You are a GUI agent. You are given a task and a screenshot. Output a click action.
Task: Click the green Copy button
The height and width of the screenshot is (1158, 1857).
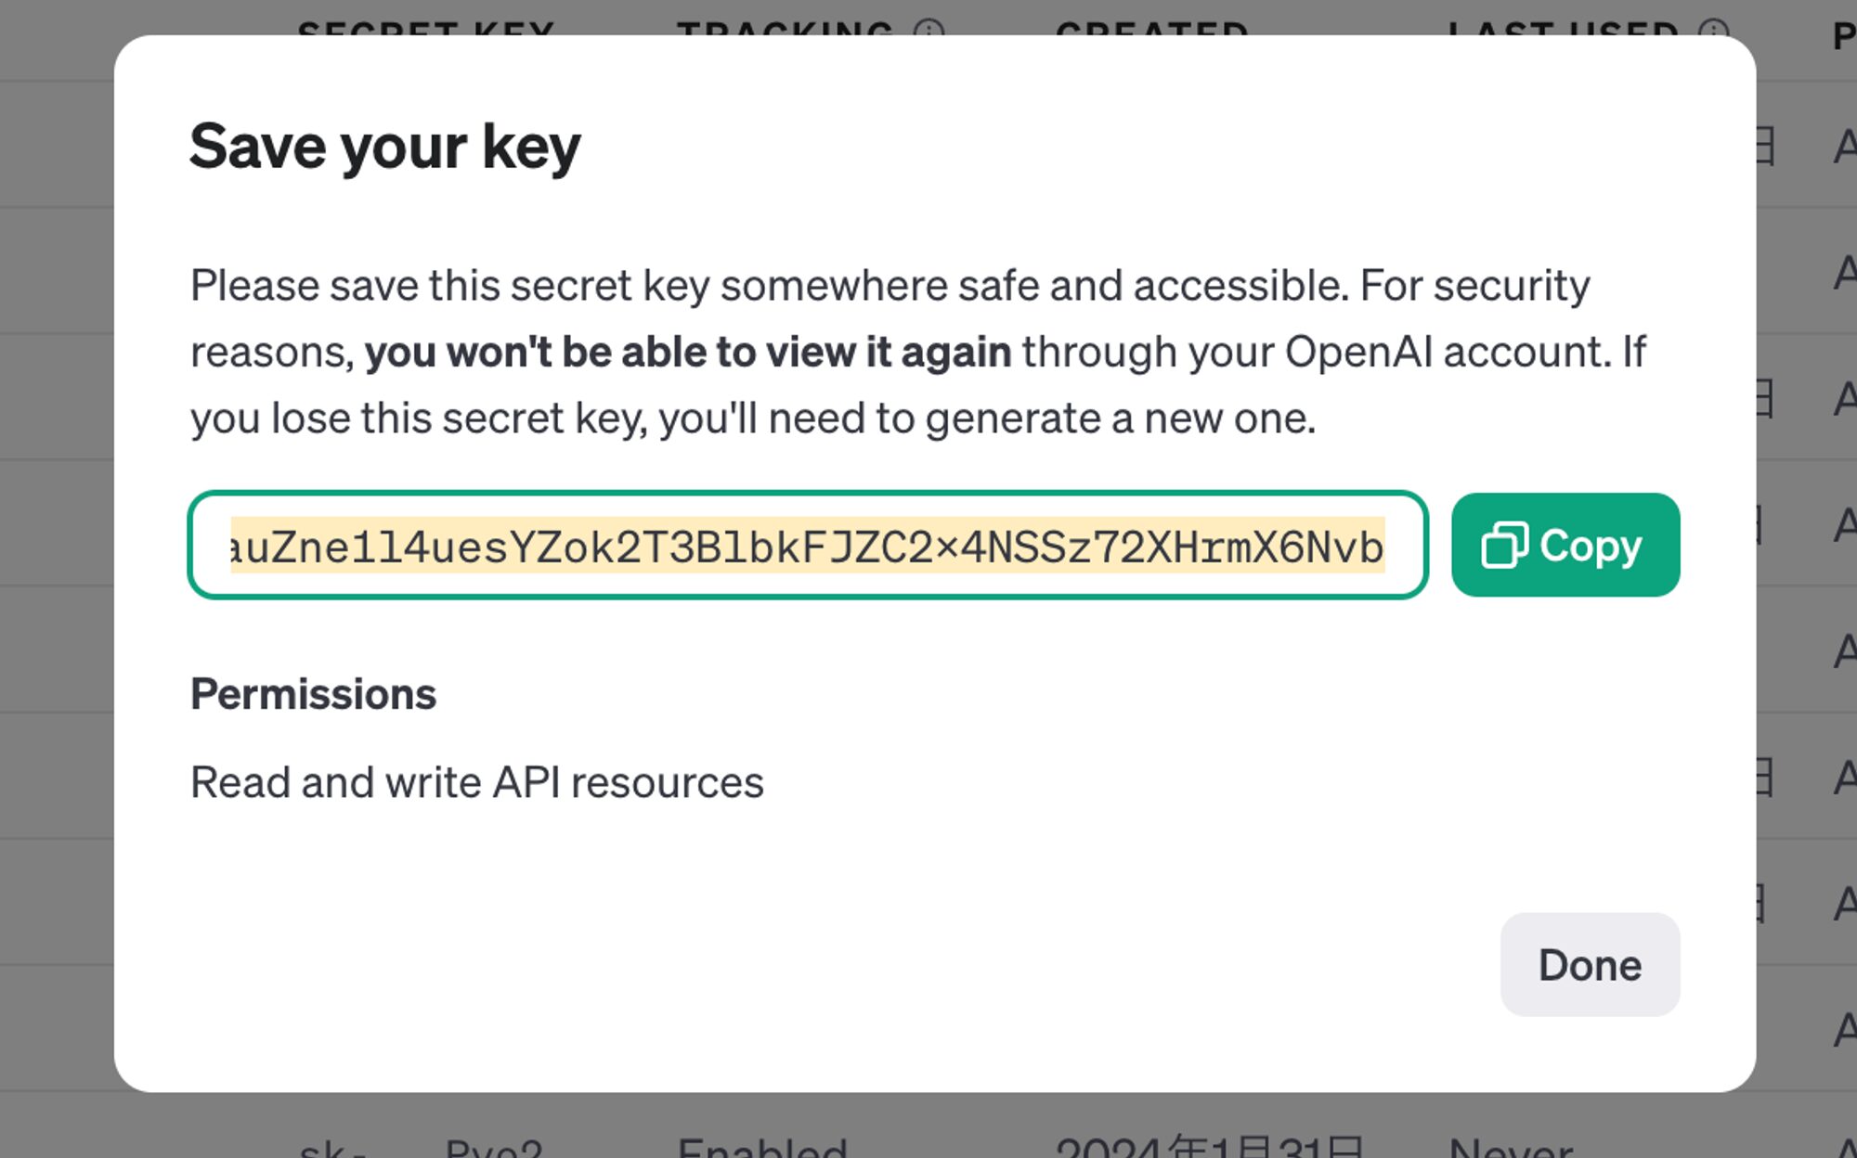(1565, 545)
